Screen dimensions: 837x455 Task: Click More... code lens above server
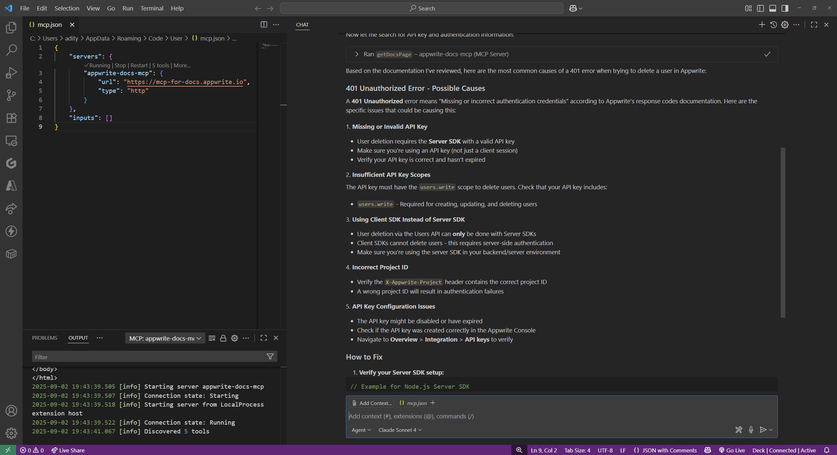tap(182, 65)
